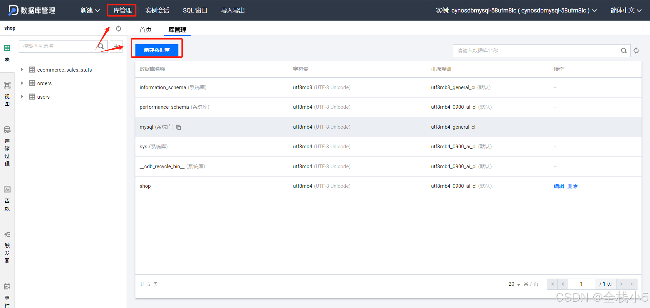Click the 字符集 column header
This screenshot has width=650, height=308.
click(x=301, y=69)
